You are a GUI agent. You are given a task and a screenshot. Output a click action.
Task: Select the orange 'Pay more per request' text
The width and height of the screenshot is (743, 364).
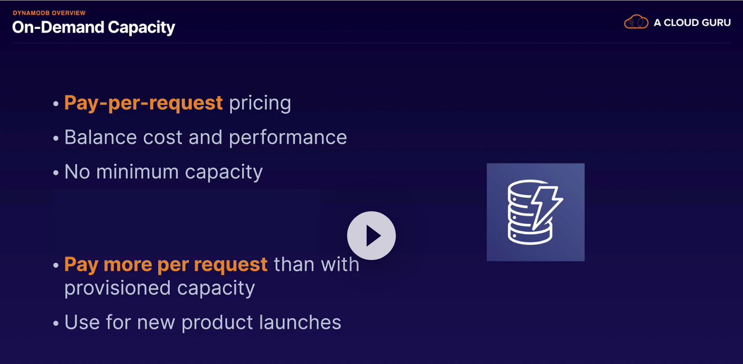(165, 265)
